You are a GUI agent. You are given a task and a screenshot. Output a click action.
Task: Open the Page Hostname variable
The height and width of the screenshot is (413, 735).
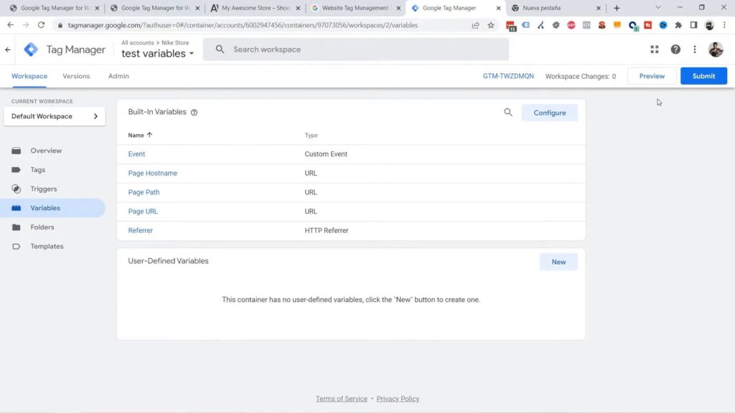click(x=152, y=174)
